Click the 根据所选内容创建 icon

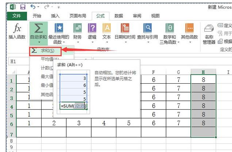tap(220, 41)
